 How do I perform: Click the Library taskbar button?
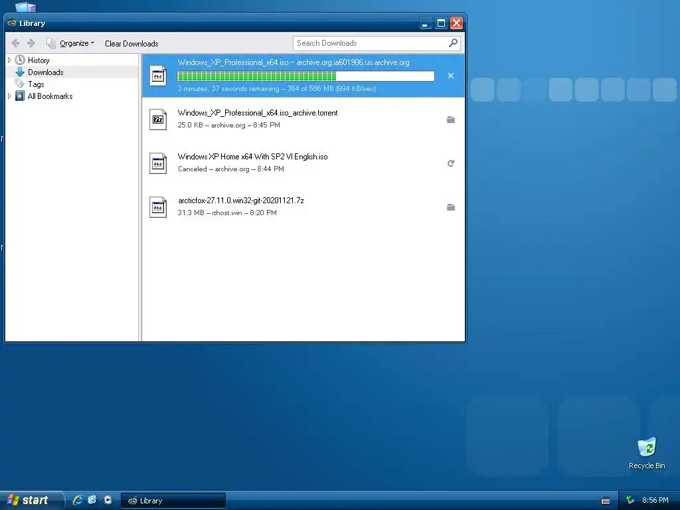pos(173,501)
